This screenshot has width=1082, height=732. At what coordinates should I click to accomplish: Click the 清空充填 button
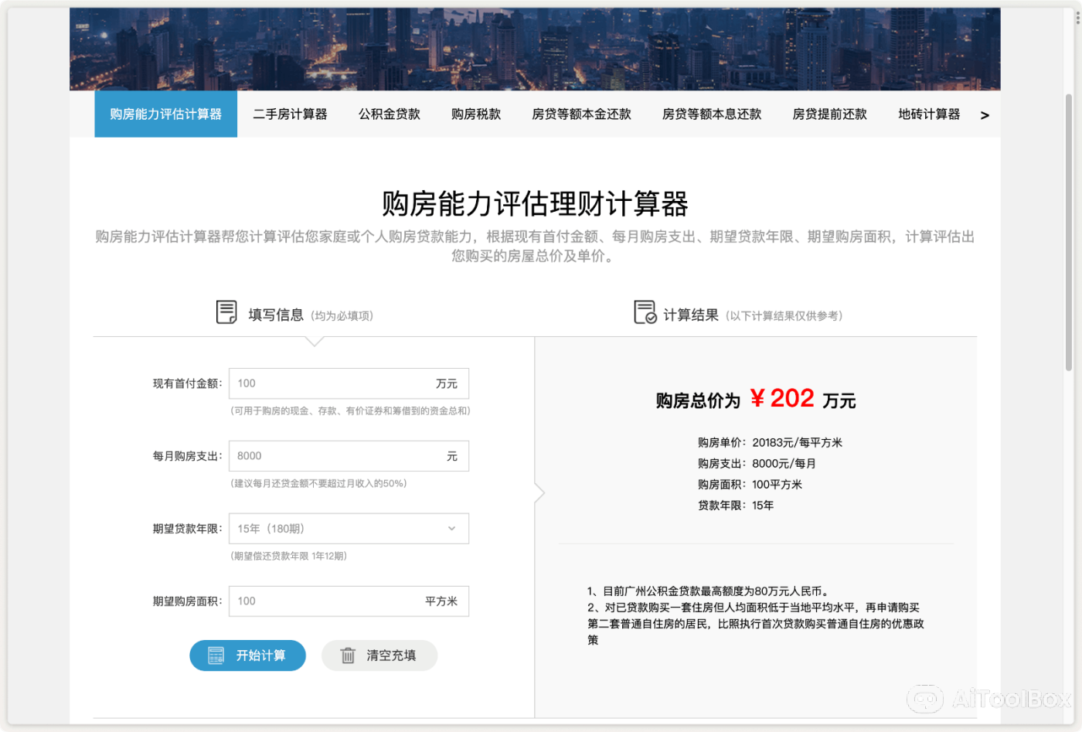tap(379, 655)
